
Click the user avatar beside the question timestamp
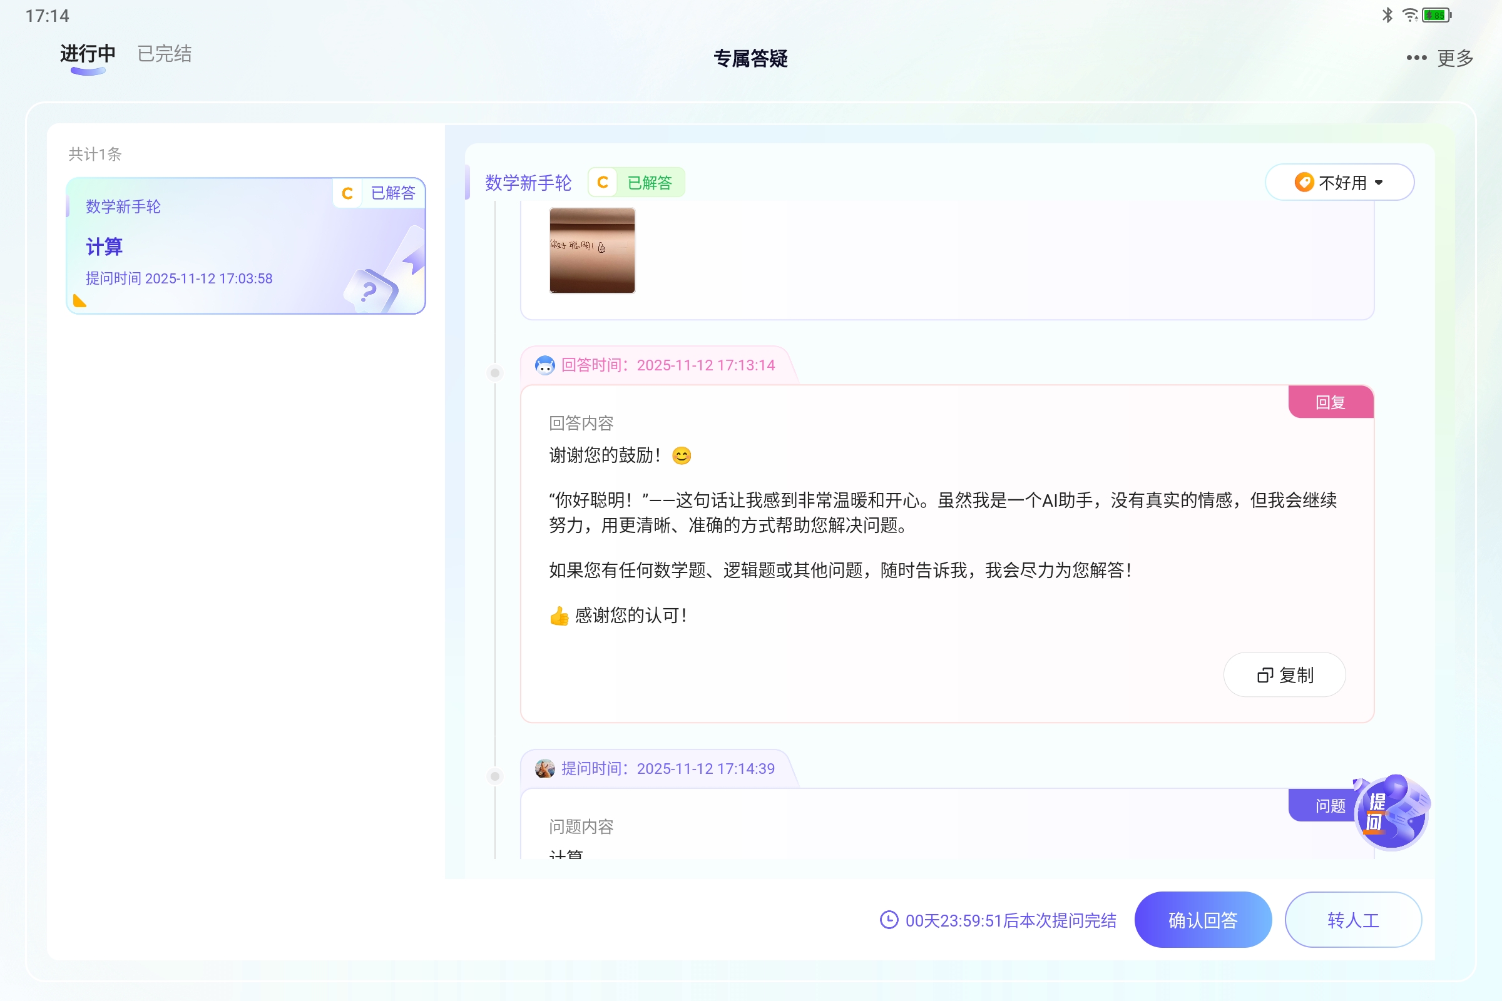tap(544, 768)
